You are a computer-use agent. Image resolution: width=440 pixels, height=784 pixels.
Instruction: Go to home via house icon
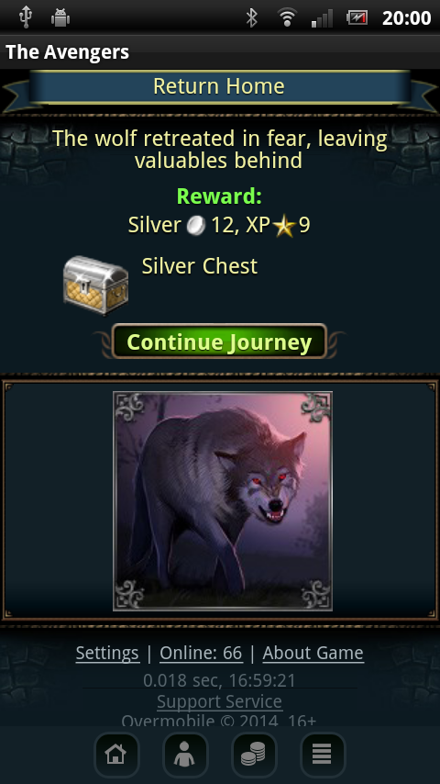(116, 755)
